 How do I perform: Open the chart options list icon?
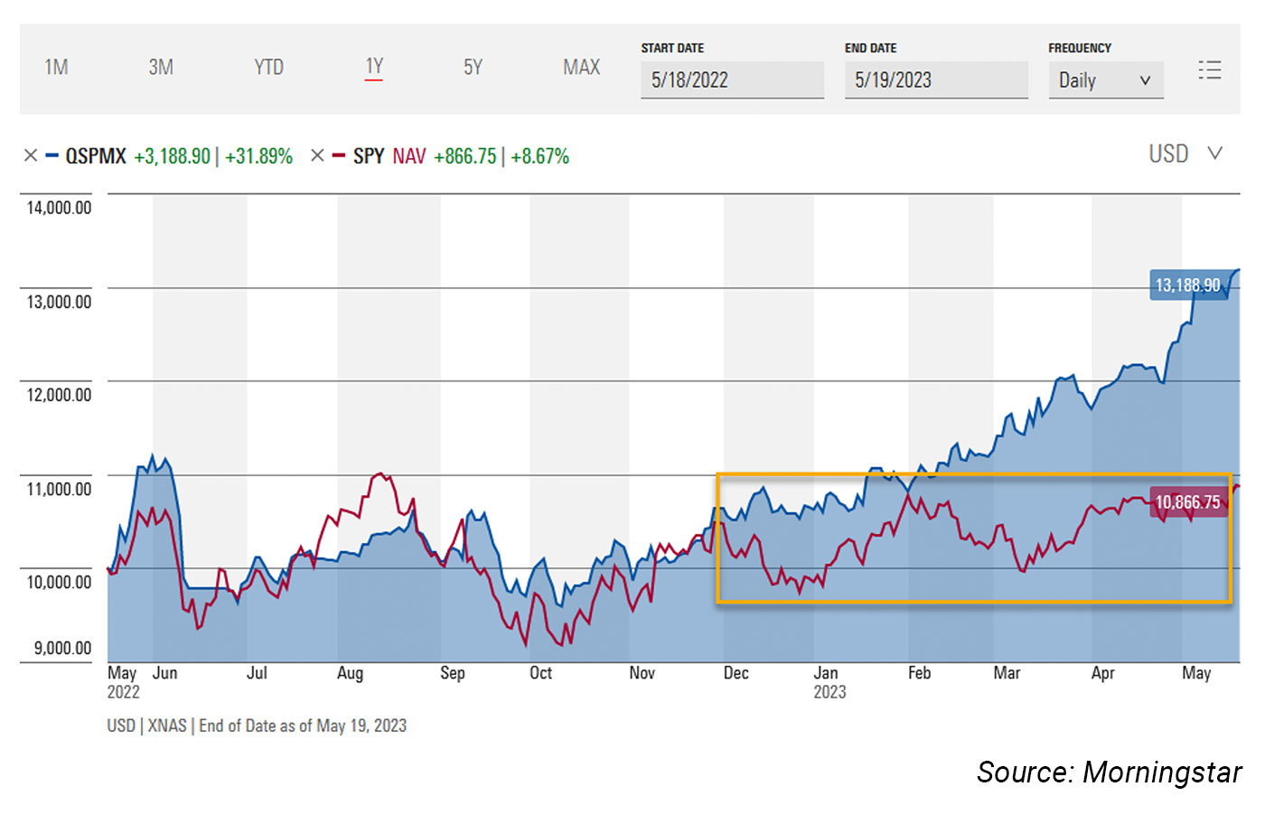pyautogui.click(x=1209, y=70)
